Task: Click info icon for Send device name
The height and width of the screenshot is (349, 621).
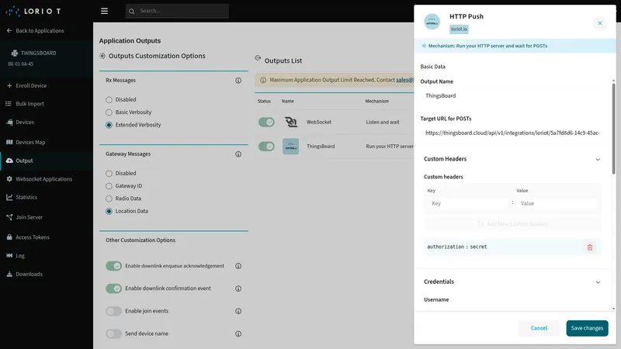Action: [x=238, y=333]
